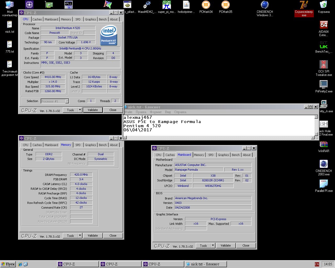Launch Parallel PI.exe desktop icon

pos(324,186)
